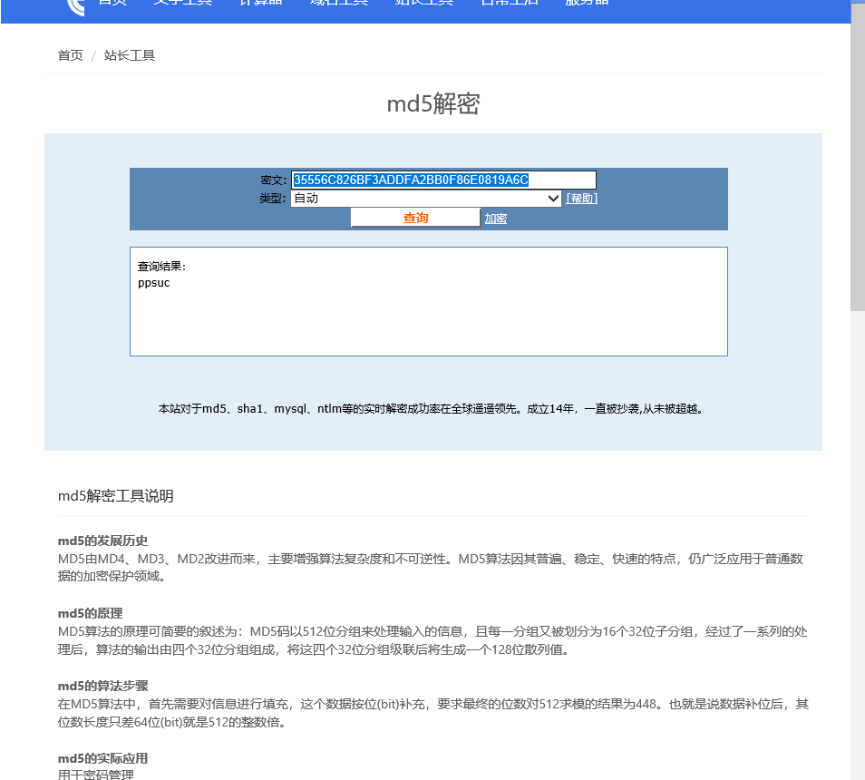Open the 首页 breadcrumb link
This screenshot has height=780, width=865.
[x=71, y=55]
